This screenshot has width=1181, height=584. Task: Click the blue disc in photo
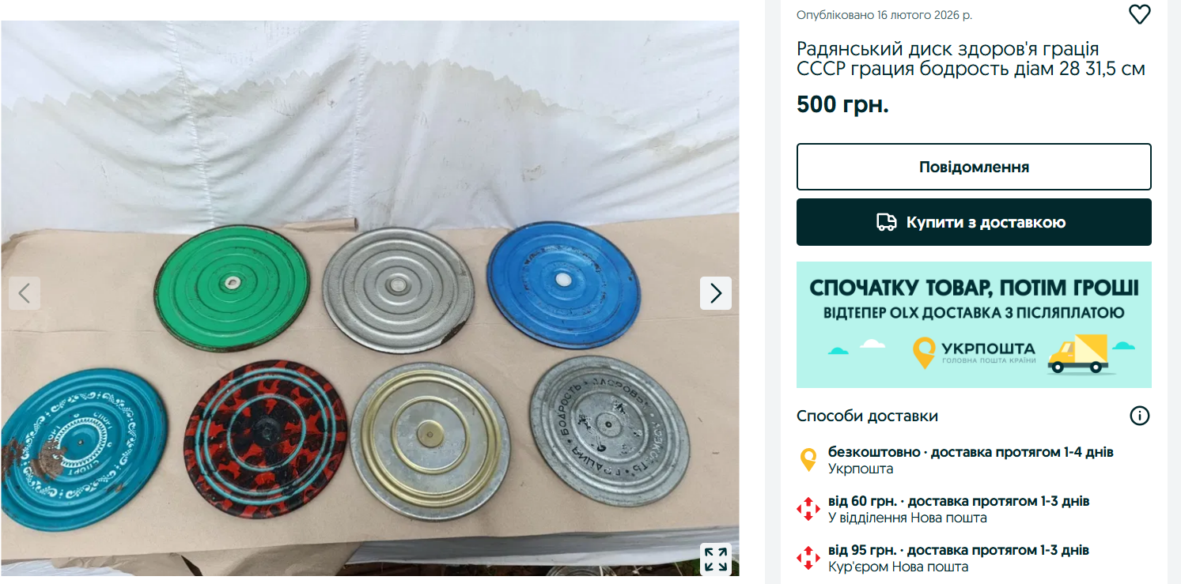pyautogui.click(x=563, y=284)
